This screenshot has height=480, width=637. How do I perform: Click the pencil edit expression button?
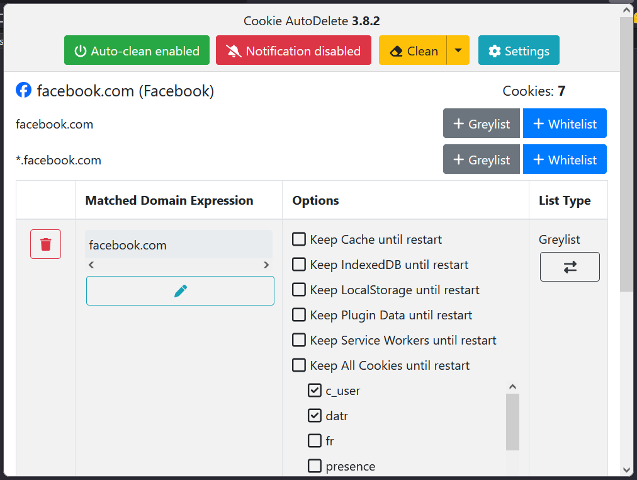click(x=180, y=290)
